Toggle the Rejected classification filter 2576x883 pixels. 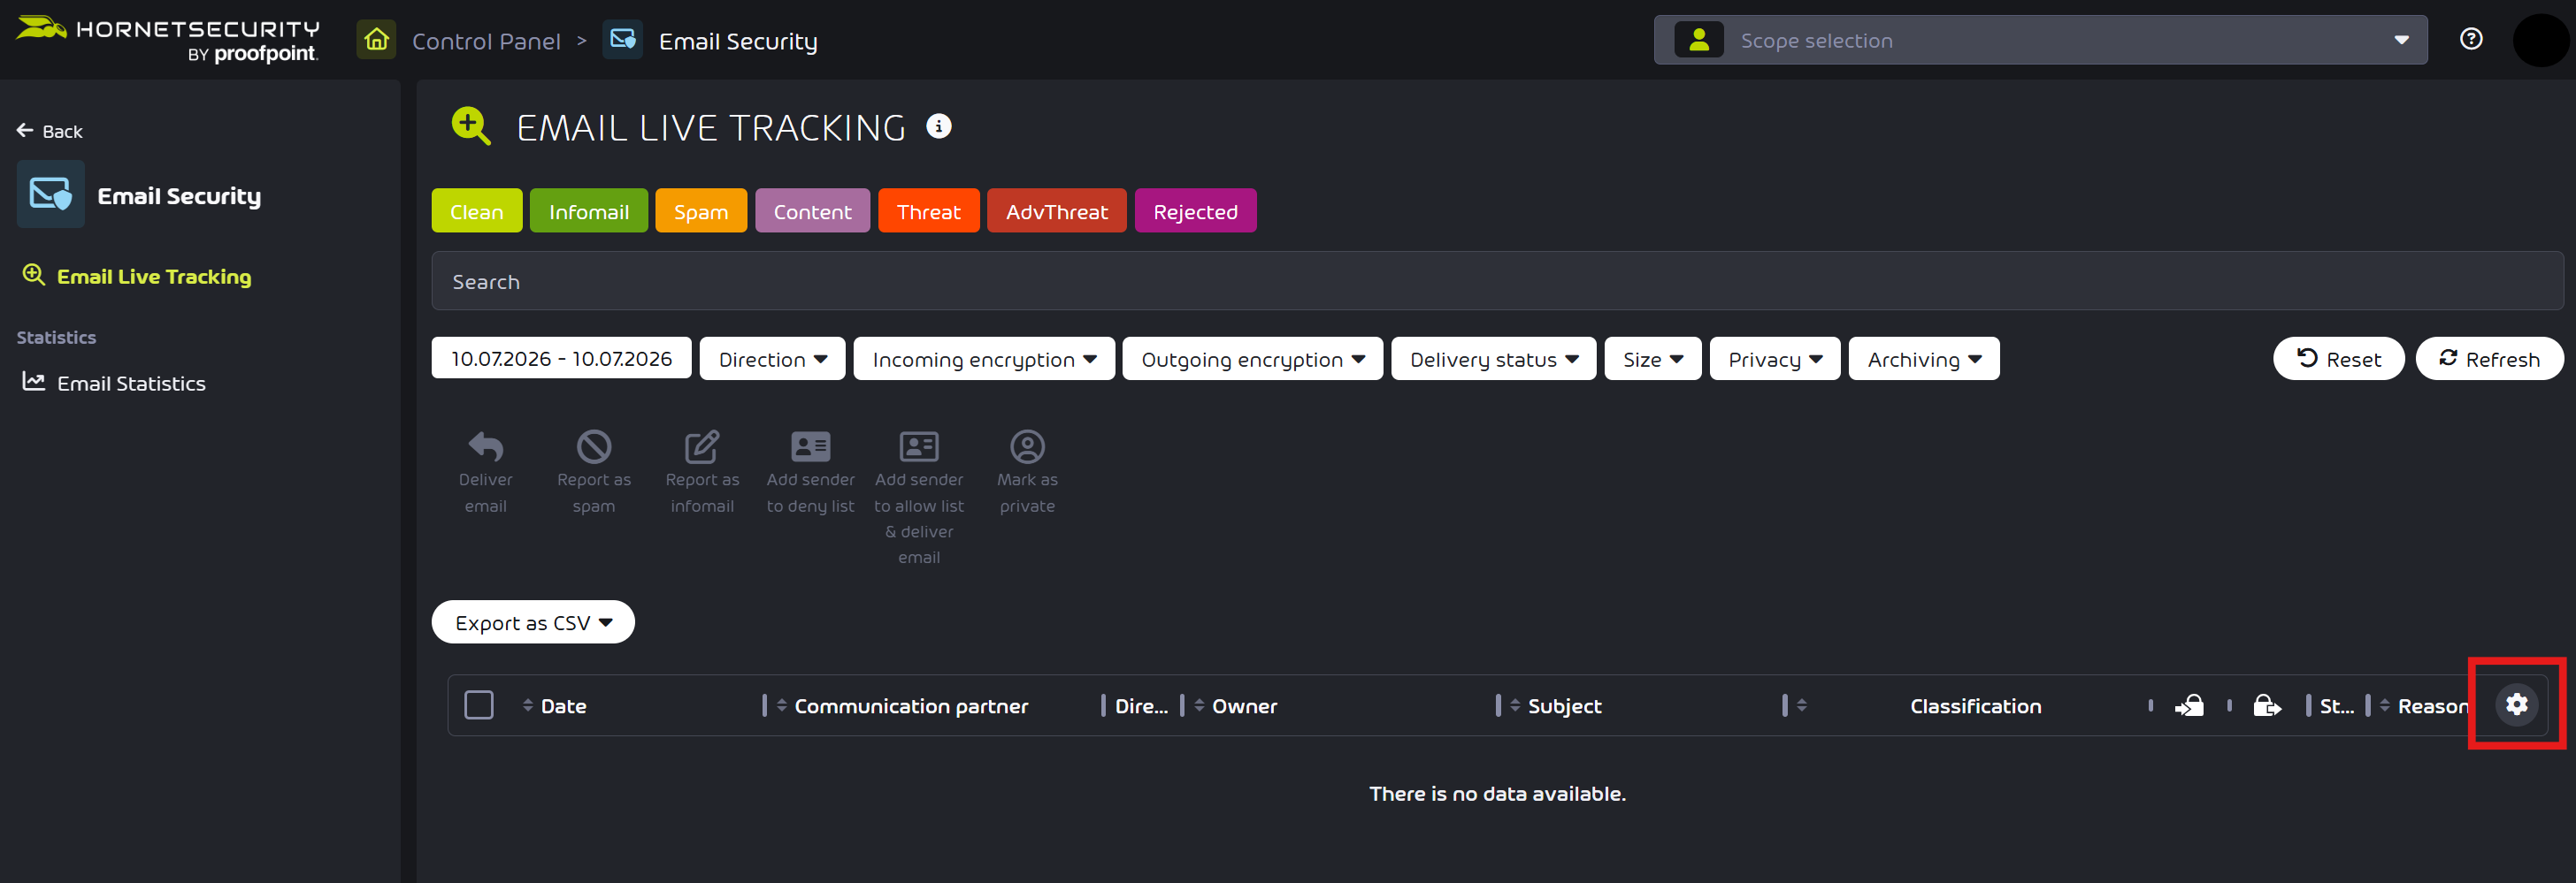click(x=1195, y=210)
